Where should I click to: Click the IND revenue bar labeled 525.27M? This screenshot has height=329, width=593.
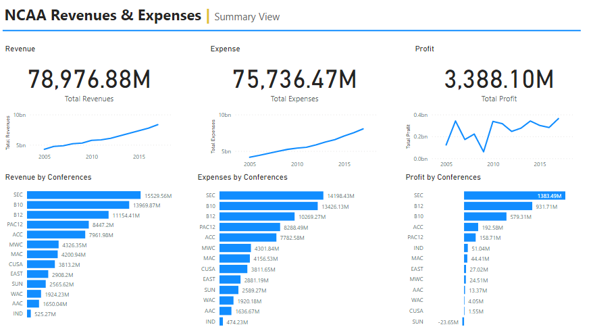29,313
